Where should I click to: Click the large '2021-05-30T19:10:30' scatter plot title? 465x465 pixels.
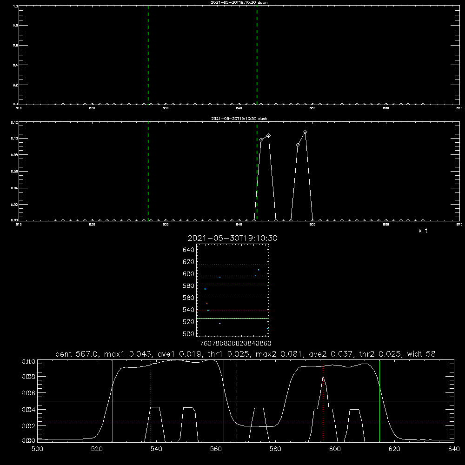(232, 238)
